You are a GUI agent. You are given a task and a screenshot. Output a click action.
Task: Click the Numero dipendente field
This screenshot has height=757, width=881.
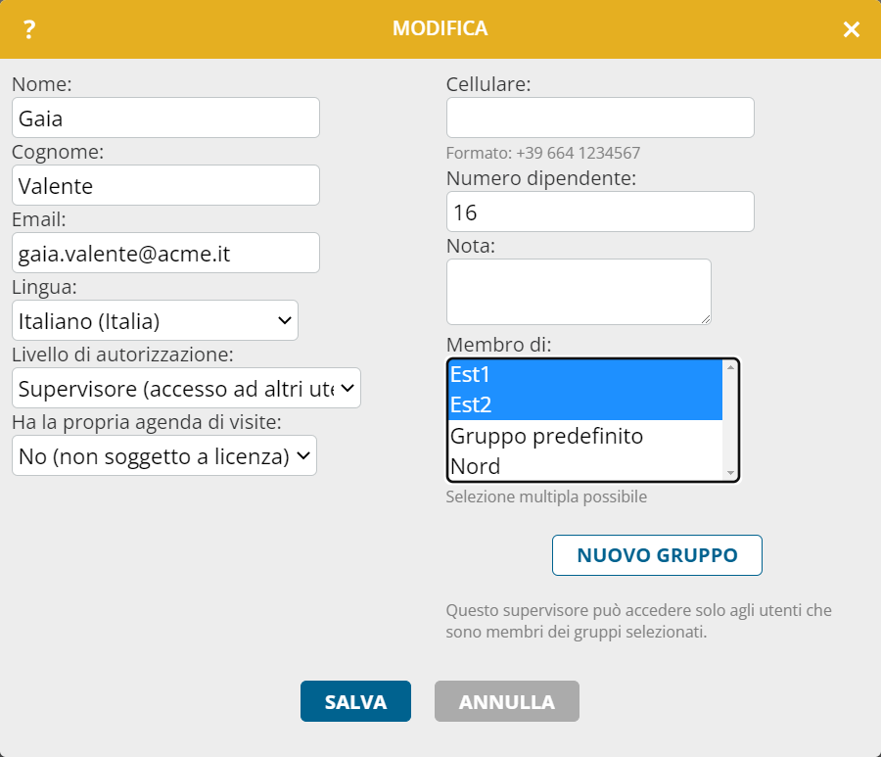pyautogui.click(x=600, y=212)
